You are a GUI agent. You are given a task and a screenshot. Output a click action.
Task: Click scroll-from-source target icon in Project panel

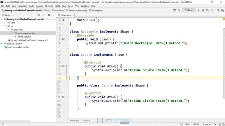pyautogui.click(x=39, y=15)
